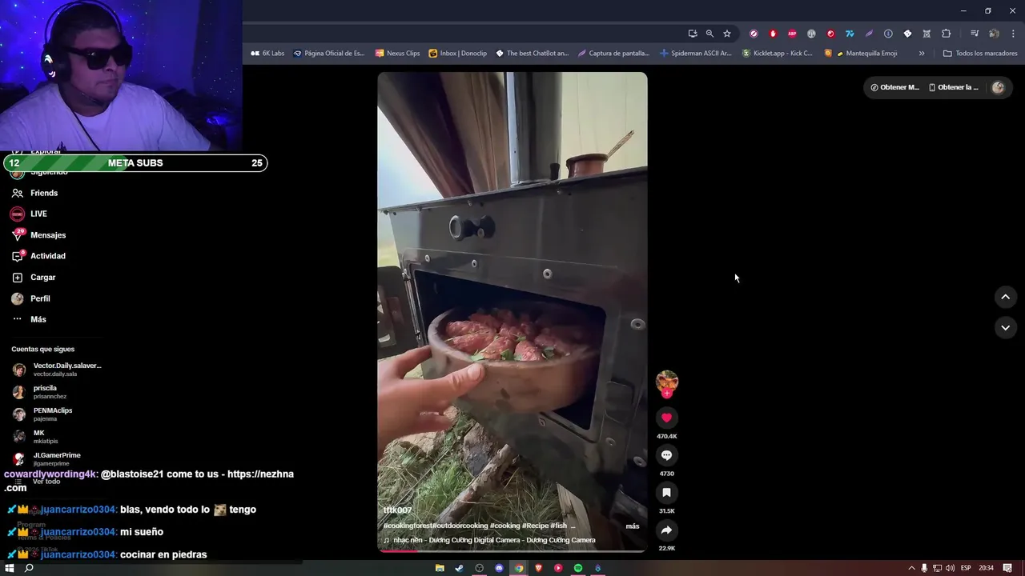Viewport: 1025px width, 576px height.
Task: Go to the next video
Action: point(1005,327)
